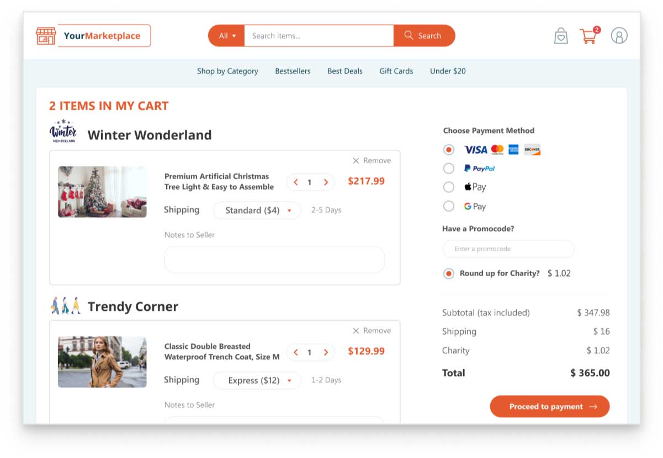
Task: Select Google Pay radio button
Action: (x=449, y=206)
